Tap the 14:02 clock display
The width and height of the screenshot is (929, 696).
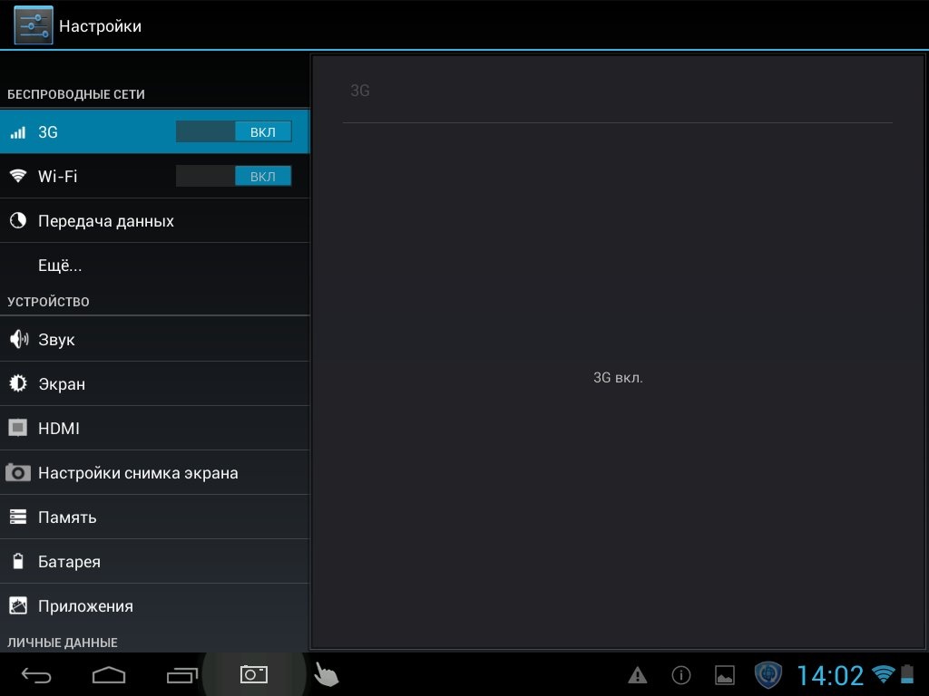(829, 675)
